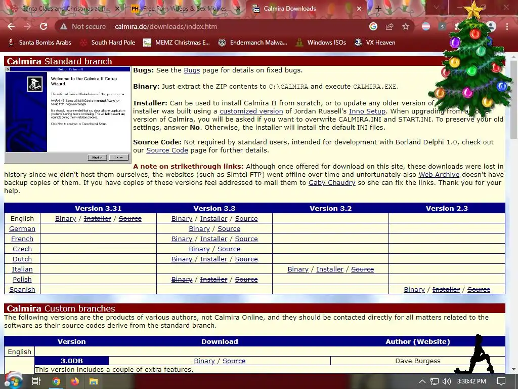Open the Windows ISOs bookmark

click(x=321, y=43)
